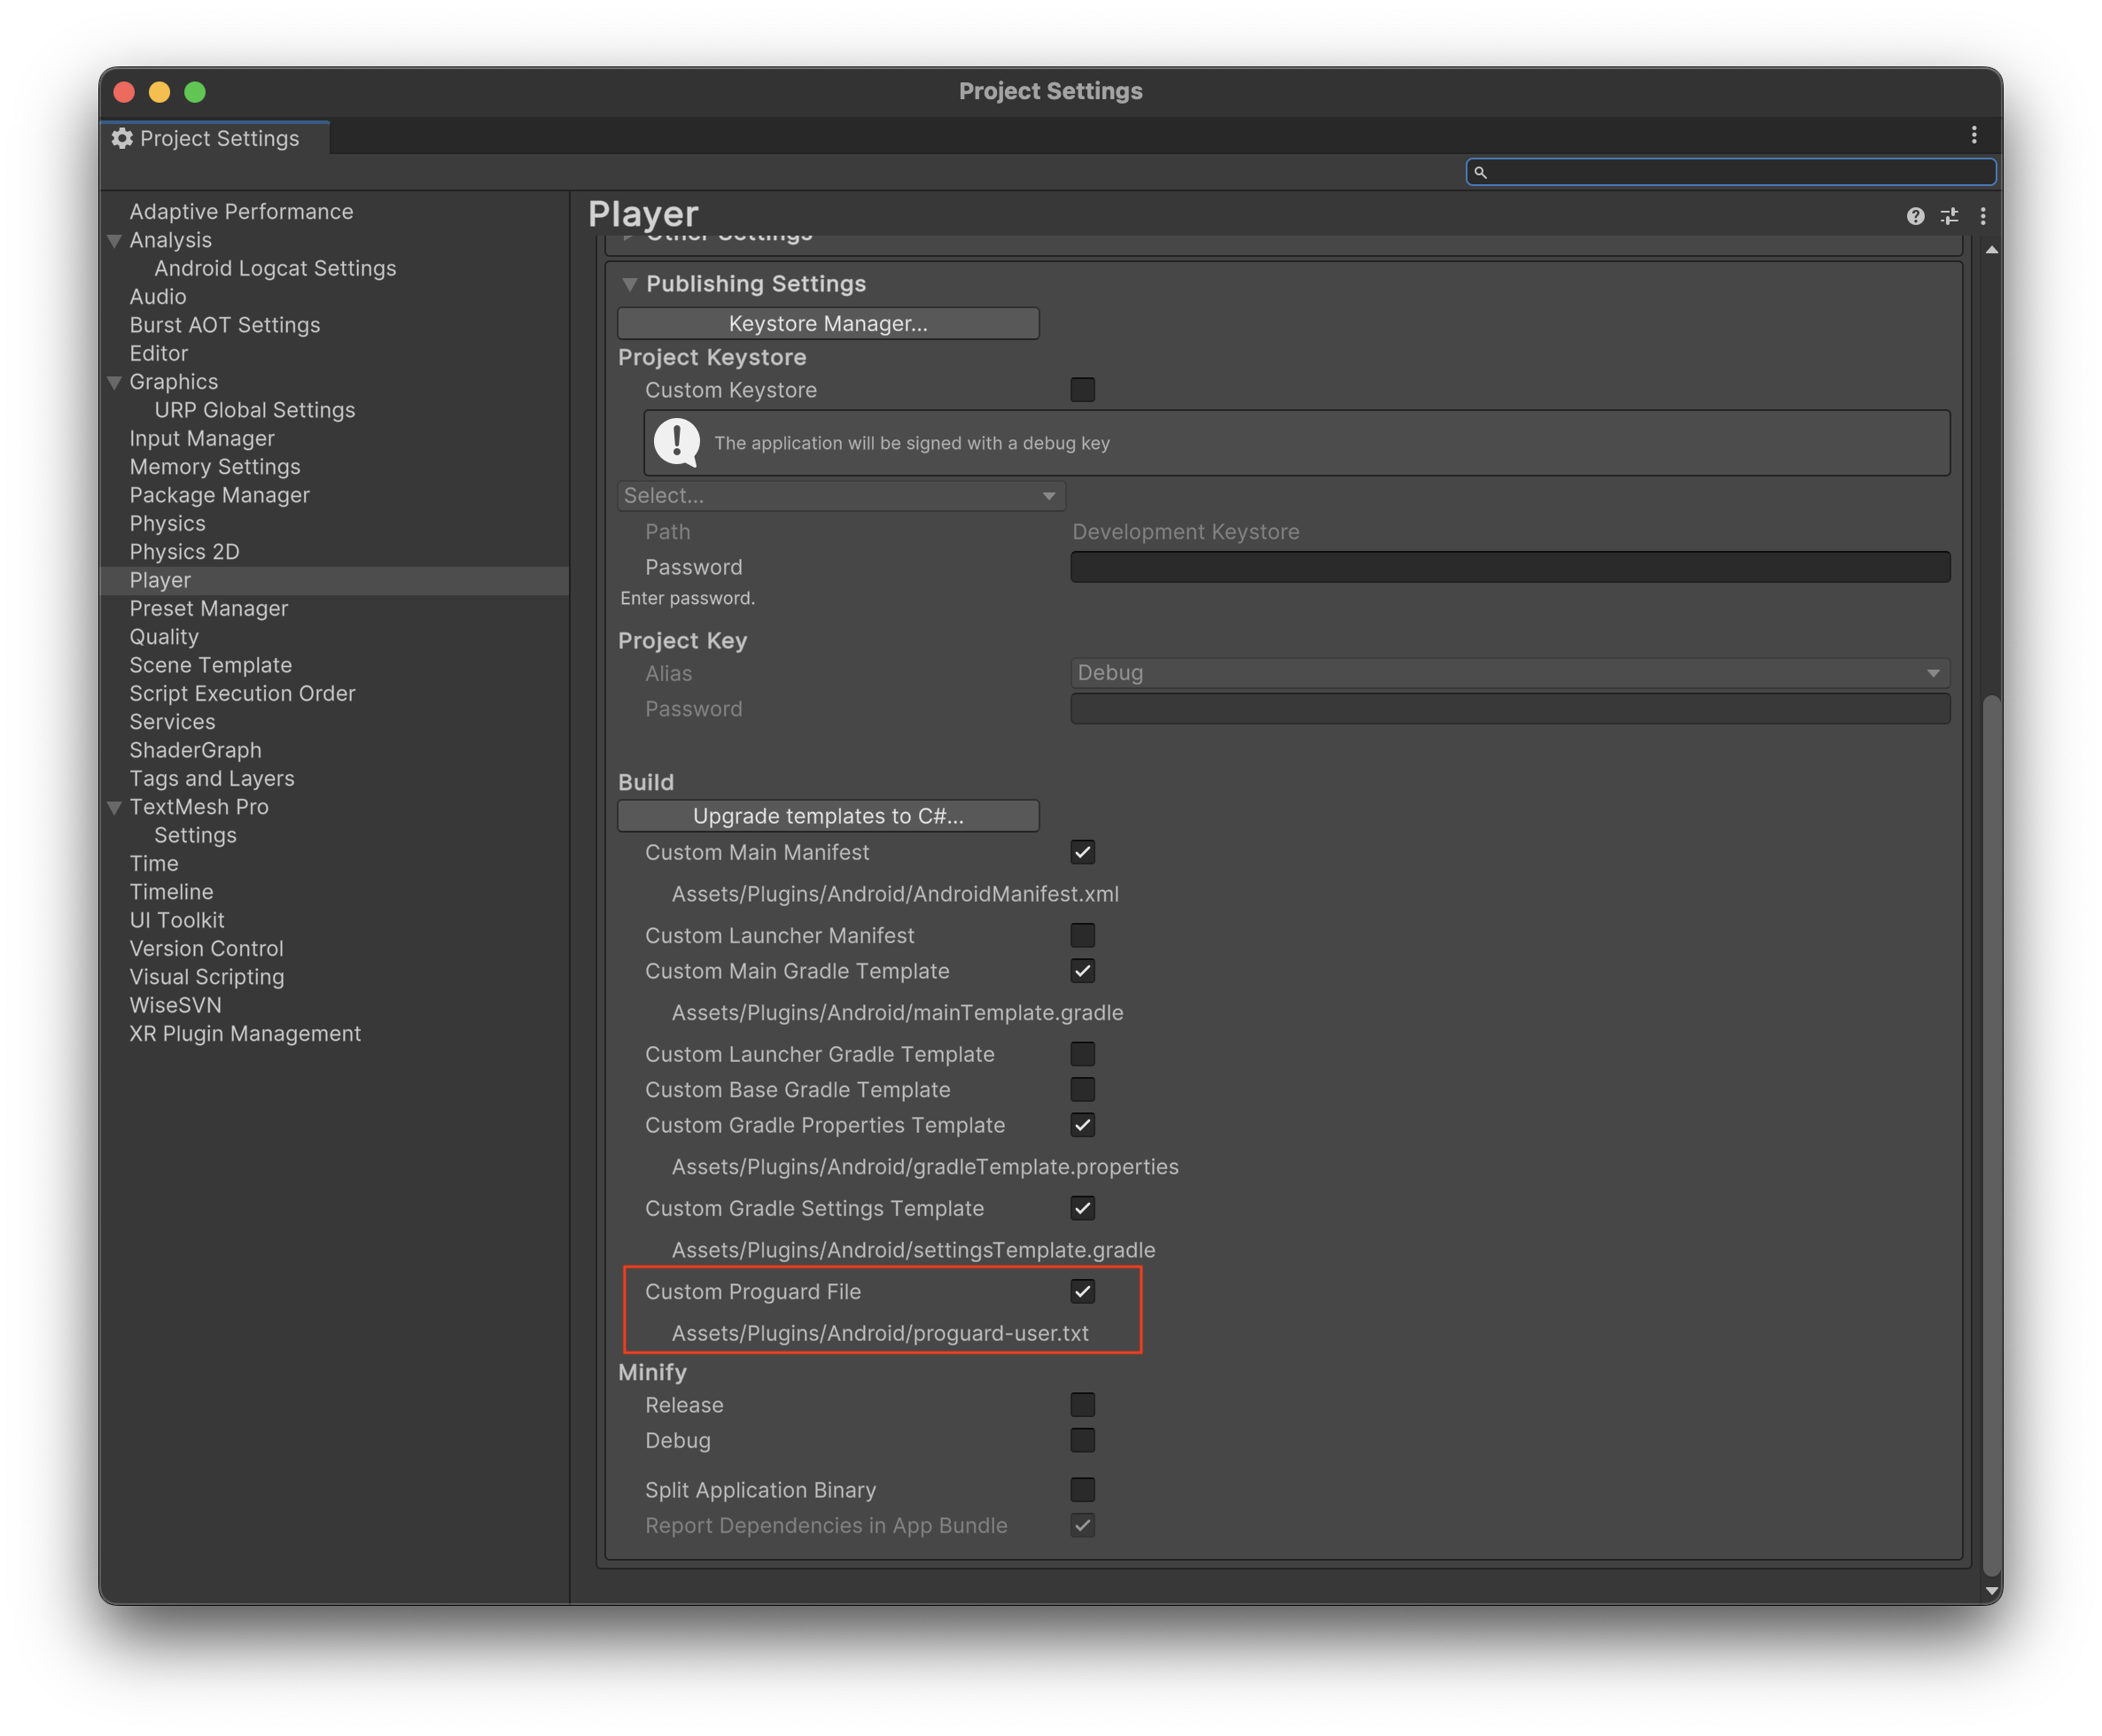
Task: Click Upgrade templates to C#... button
Action: (829, 816)
